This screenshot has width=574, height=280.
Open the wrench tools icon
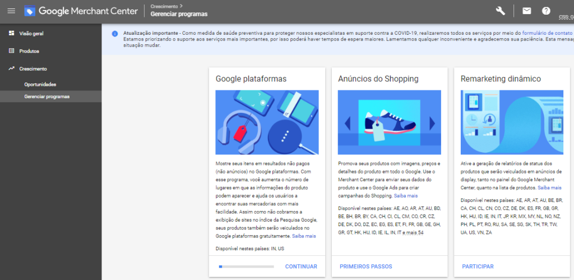[501, 11]
